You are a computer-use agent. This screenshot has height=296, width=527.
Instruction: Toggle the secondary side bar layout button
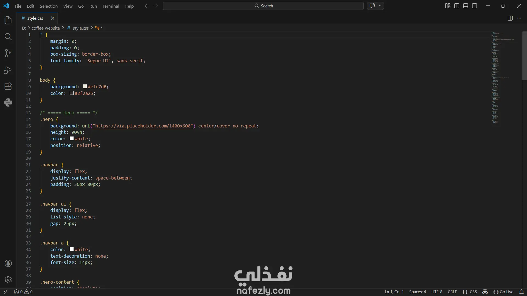475,6
